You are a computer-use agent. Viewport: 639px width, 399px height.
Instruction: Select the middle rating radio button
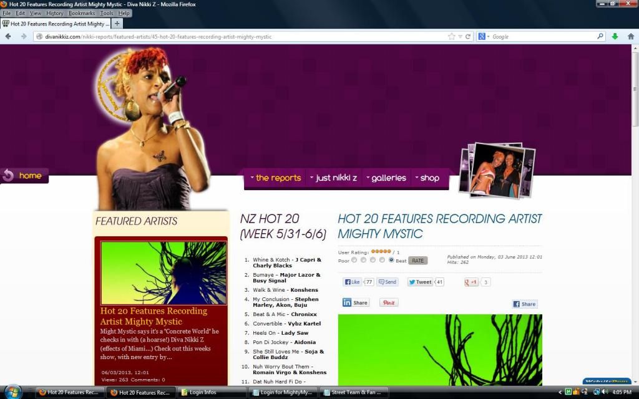point(373,260)
